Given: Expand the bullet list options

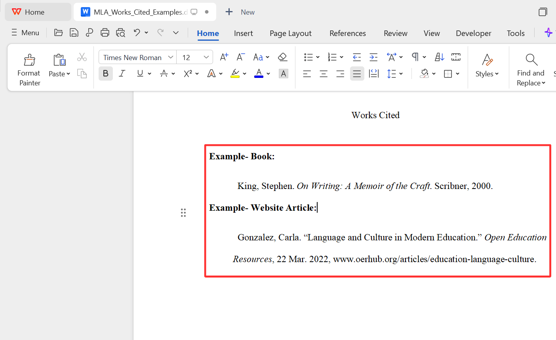Looking at the screenshot, I should pos(318,57).
